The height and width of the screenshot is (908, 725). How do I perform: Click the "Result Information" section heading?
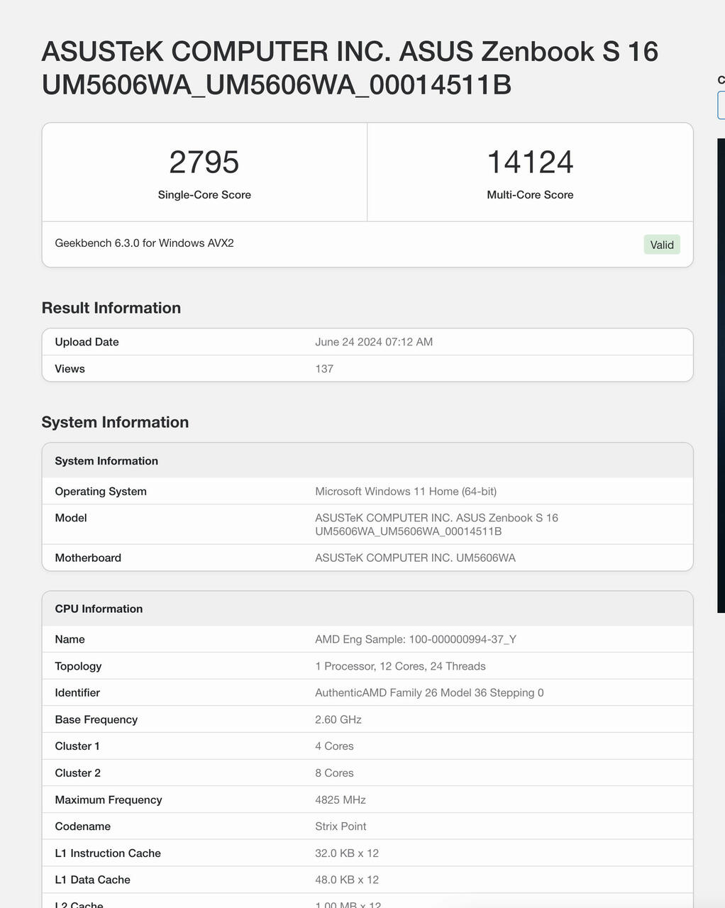click(x=111, y=308)
